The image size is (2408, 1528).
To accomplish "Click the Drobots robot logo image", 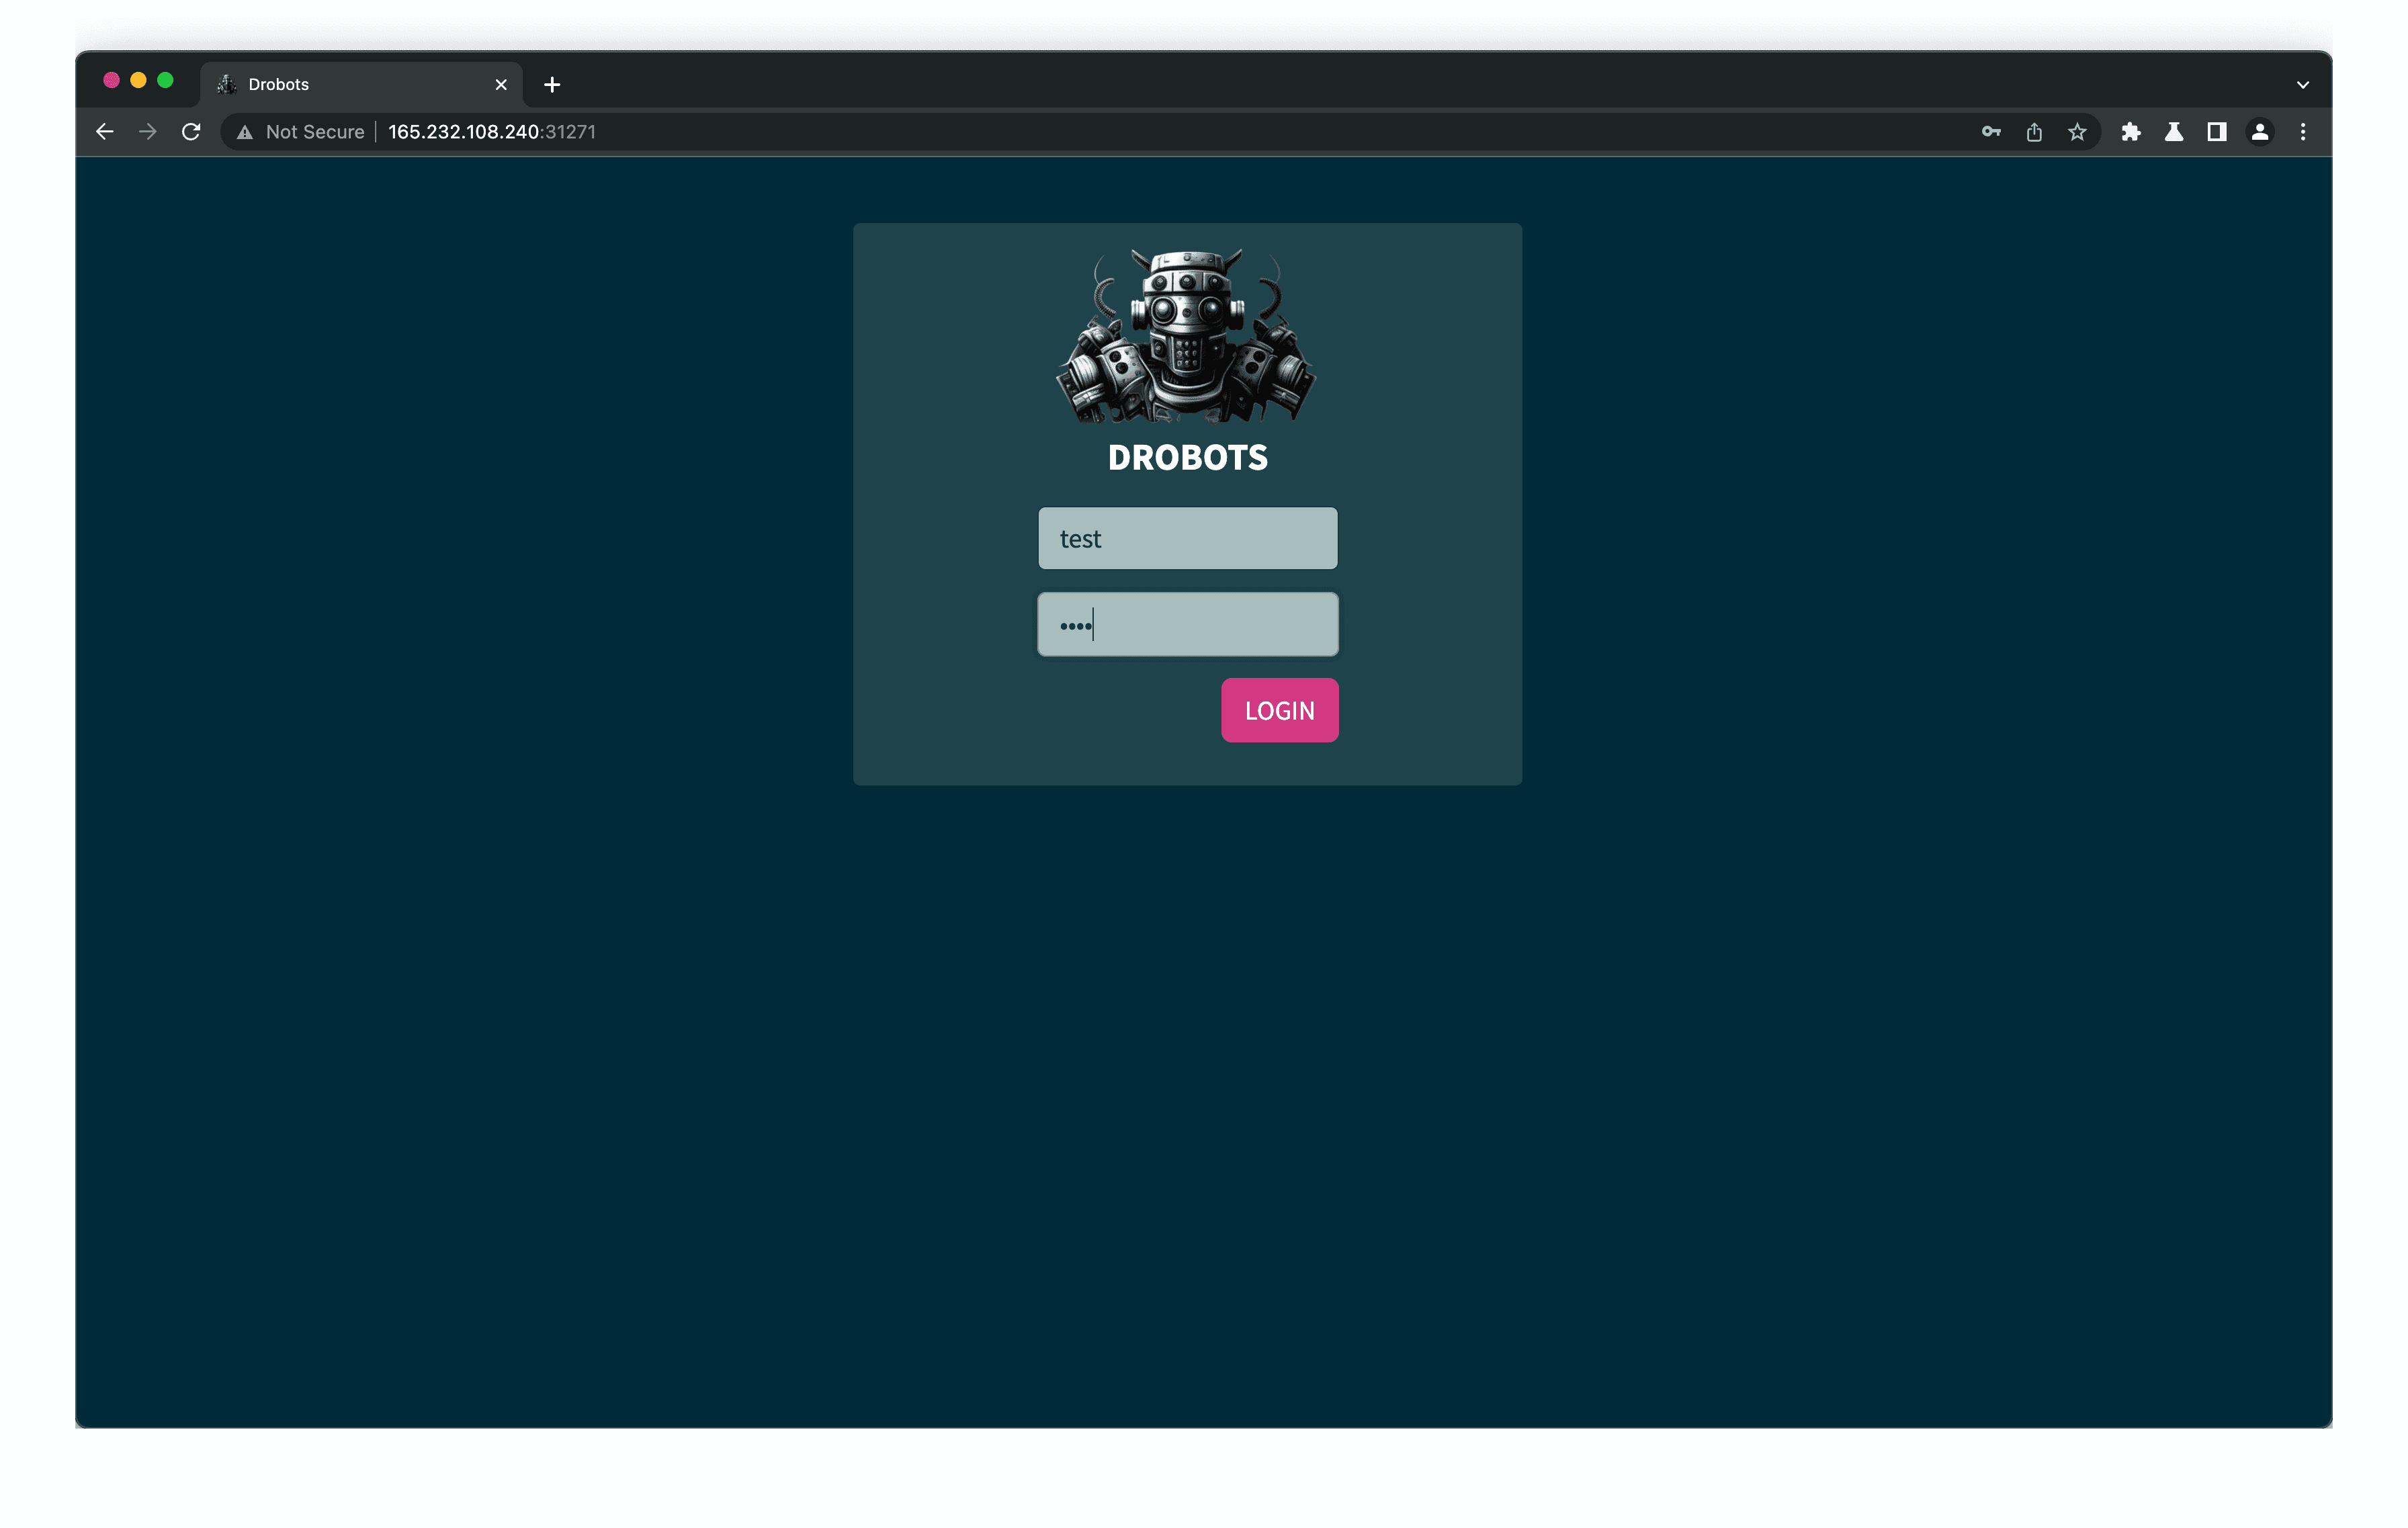I will (1187, 335).
